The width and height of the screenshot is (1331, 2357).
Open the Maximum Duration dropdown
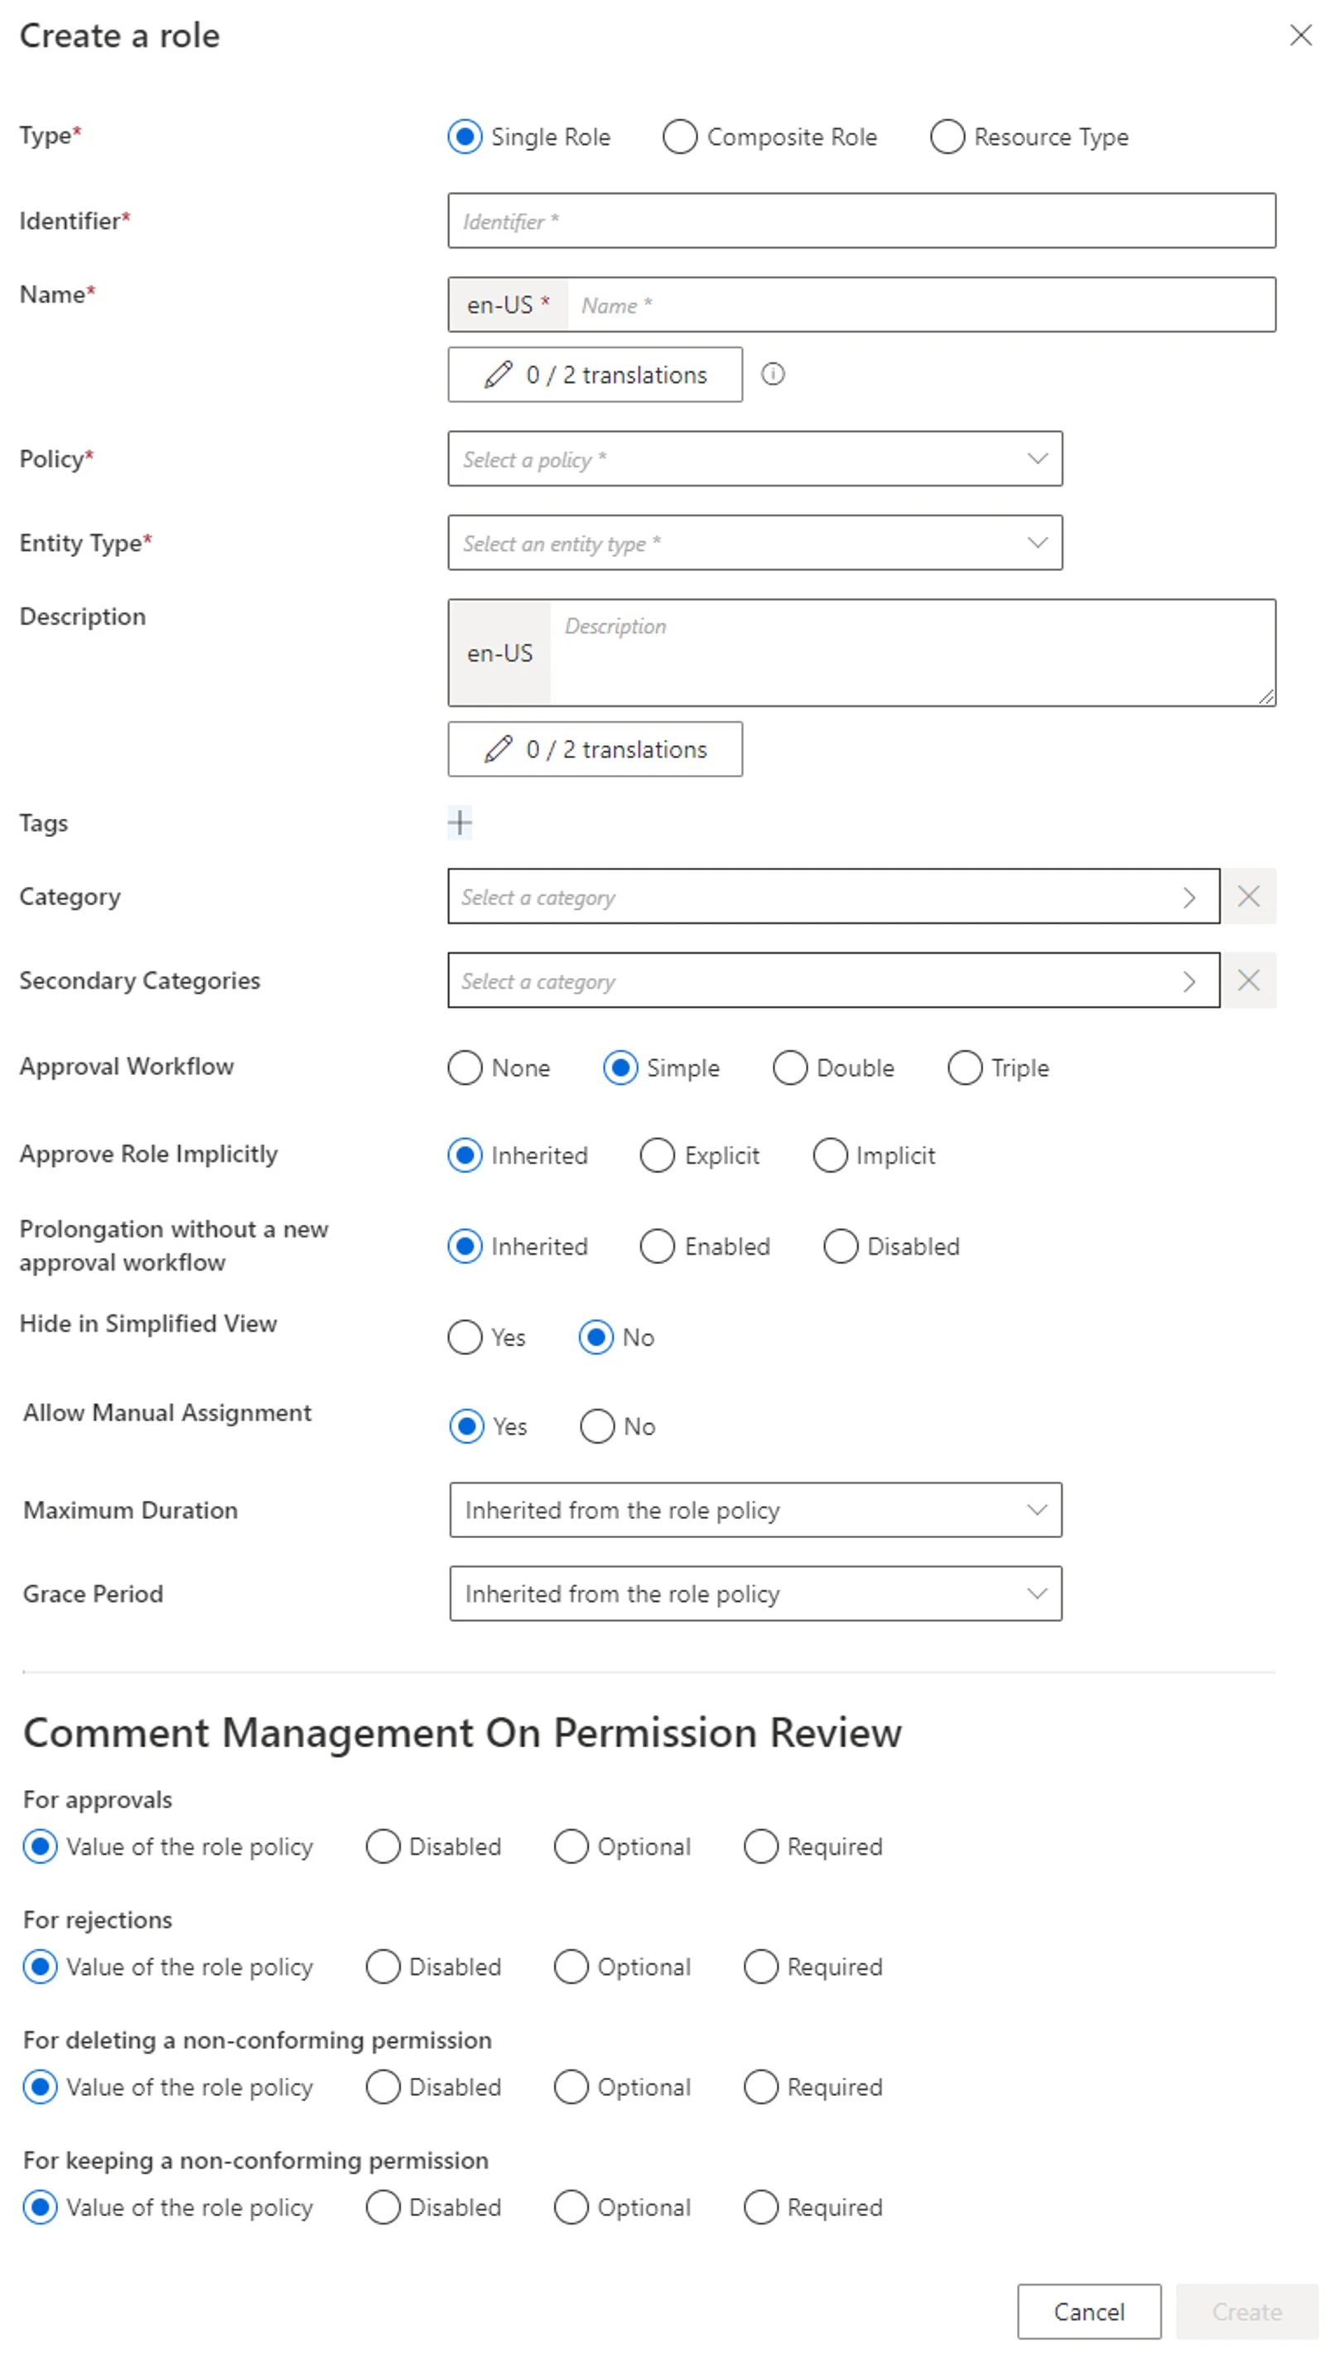(x=755, y=1510)
